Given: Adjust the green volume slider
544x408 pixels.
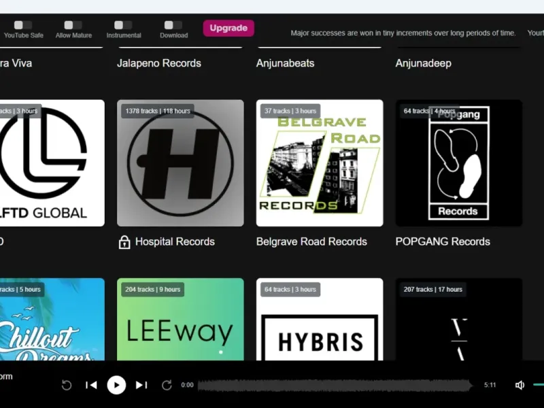Looking at the screenshot, I should pos(539,385).
